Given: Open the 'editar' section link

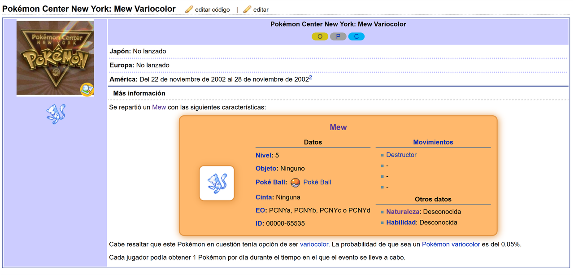Looking at the screenshot, I should click(261, 9).
